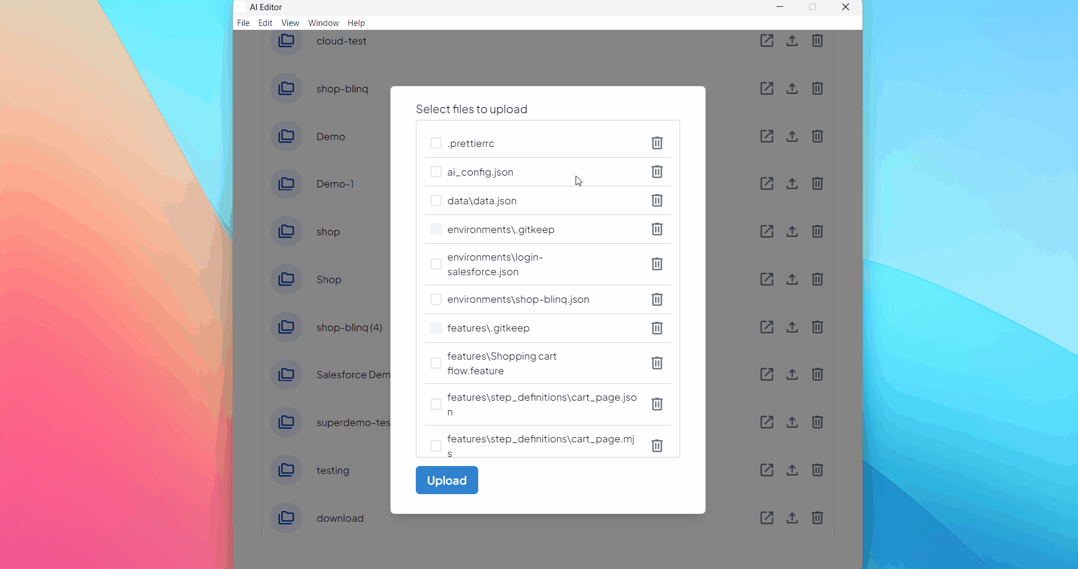Open the View menu

[289, 23]
